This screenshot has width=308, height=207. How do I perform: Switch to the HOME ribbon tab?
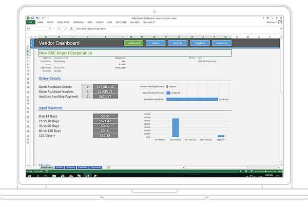pos(40,23)
